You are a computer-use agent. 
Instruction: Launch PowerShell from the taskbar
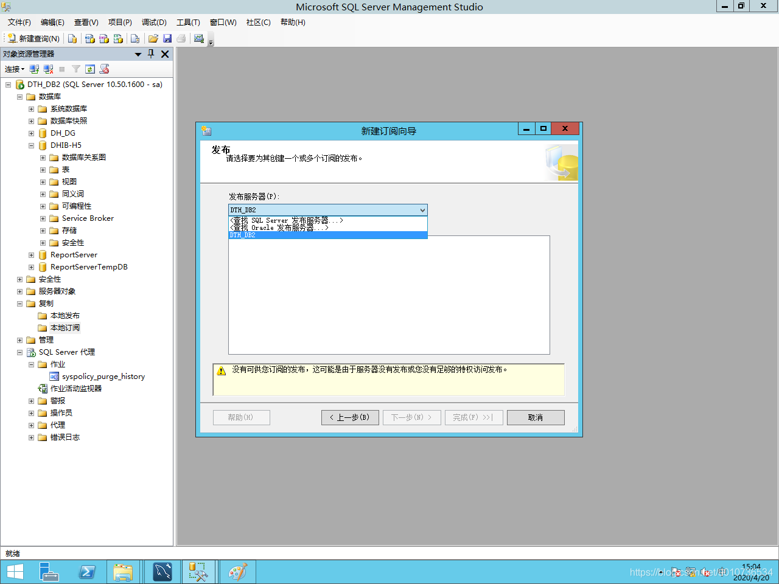point(87,572)
